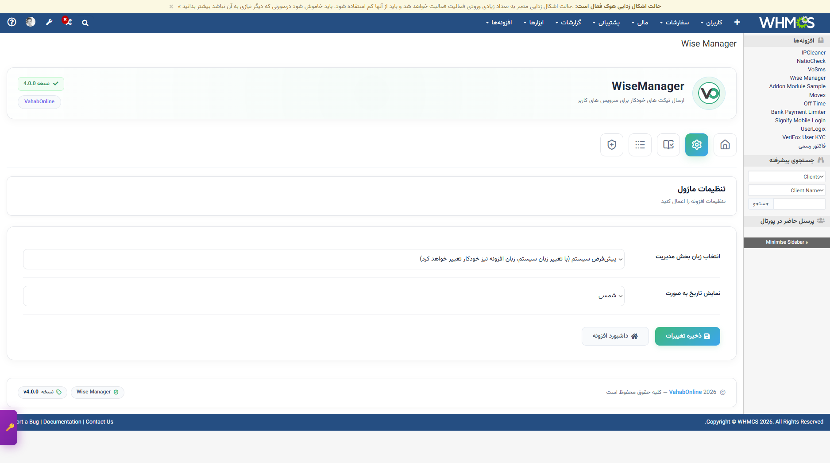Dismiss the hooks debug warning banner
This screenshot has height=463, width=830.
tap(171, 6)
